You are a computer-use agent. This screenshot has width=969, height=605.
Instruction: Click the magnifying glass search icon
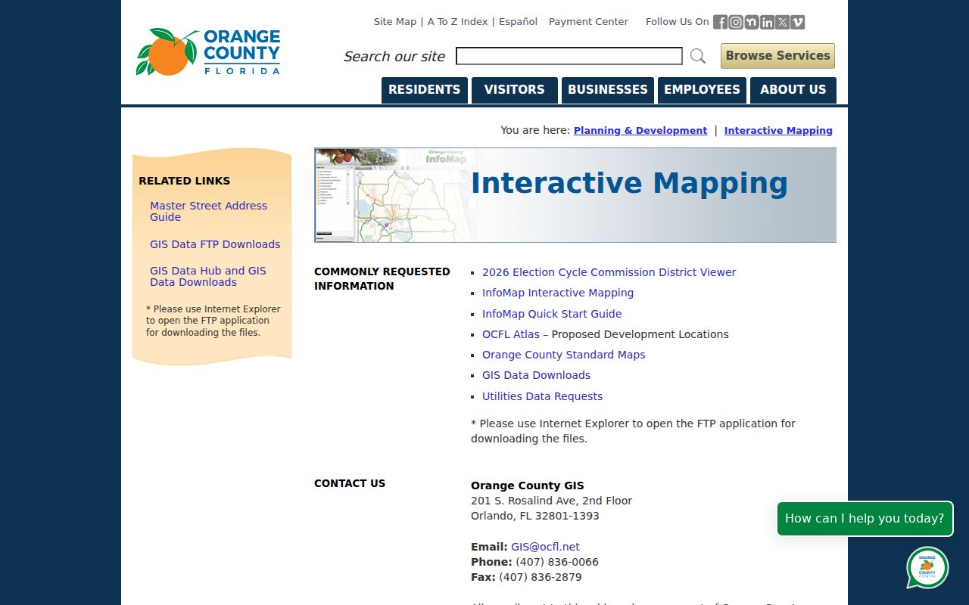(698, 56)
